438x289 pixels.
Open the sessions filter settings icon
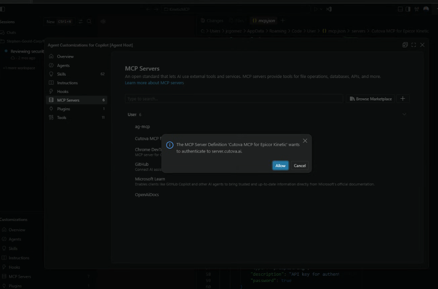(x=81, y=22)
